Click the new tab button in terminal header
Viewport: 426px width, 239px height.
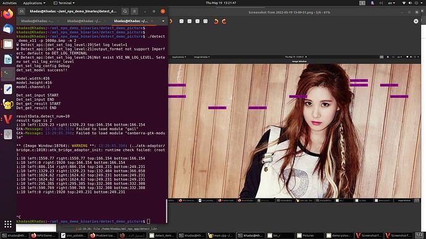tap(22, 11)
